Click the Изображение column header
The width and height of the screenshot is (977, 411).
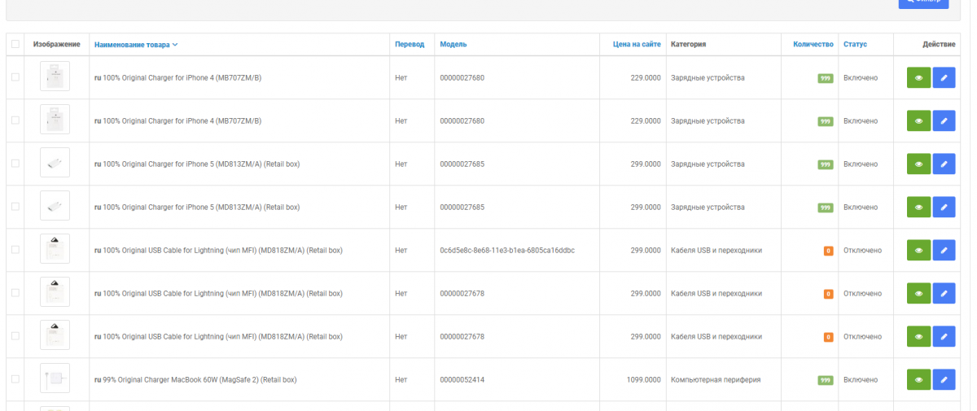pos(56,44)
